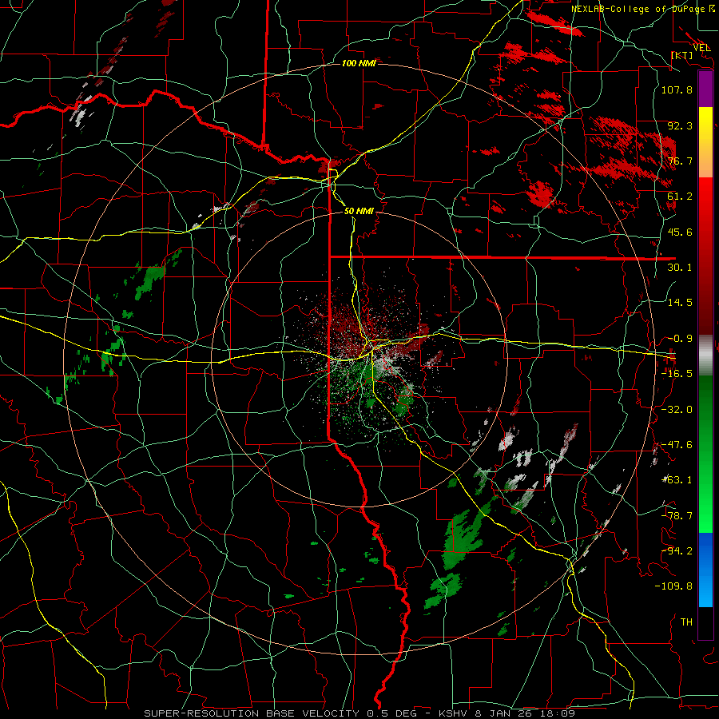Image resolution: width=719 pixels, height=719 pixels.
Task: Click the -63.1 scale value
Action: point(677,480)
